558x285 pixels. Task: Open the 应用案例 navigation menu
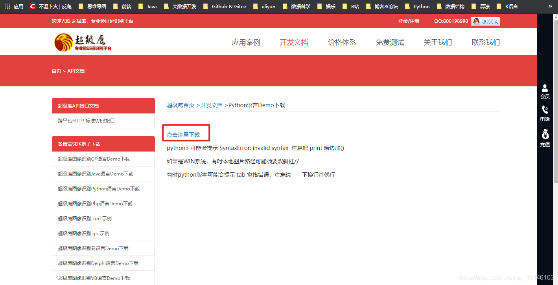pos(246,42)
